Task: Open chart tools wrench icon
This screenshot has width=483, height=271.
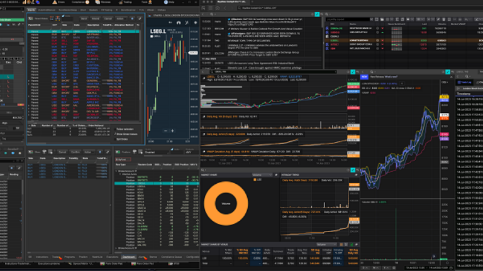Action: point(186,23)
